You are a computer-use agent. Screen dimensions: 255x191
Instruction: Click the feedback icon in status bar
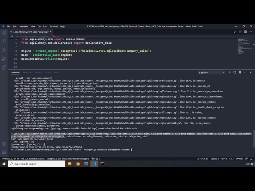(x=247, y=159)
